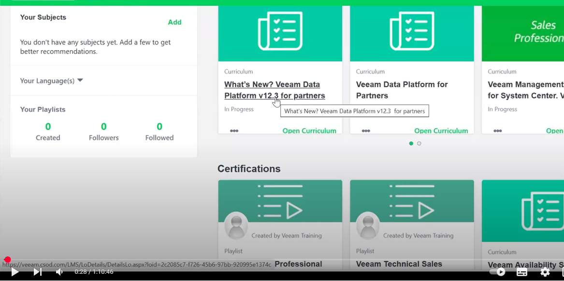
Task: Click the What's New v12.3 curriculum thumbnail
Action: coord(280,33)
